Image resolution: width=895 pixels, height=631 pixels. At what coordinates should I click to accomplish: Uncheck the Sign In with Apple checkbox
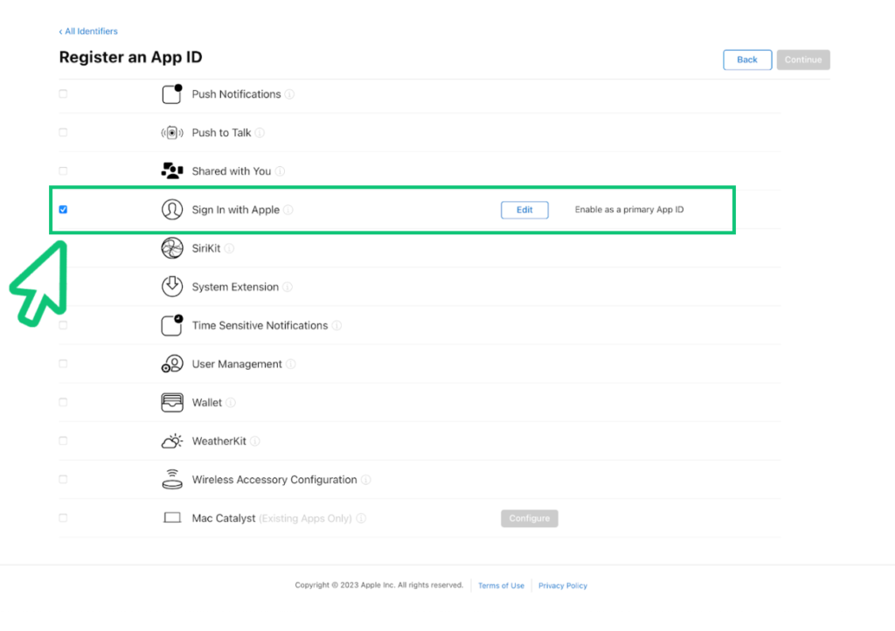coord(63,210)
